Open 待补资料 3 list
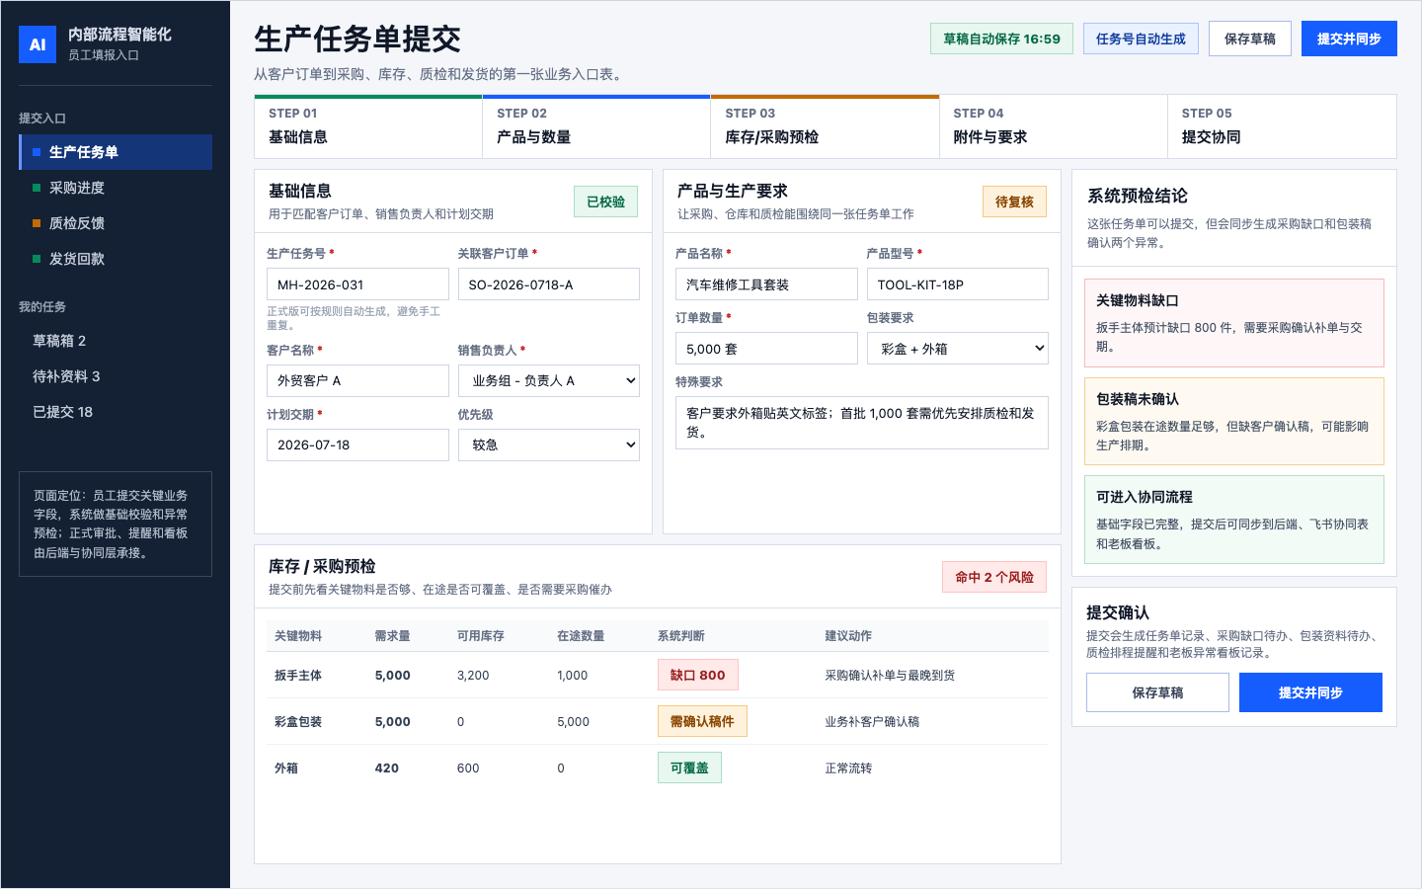1422x889 pixels. click(116, 376)
